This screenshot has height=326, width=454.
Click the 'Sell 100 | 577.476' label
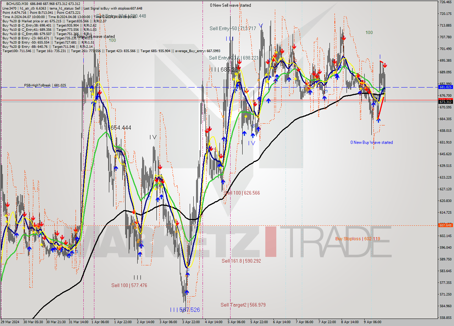tap(129, 286)
